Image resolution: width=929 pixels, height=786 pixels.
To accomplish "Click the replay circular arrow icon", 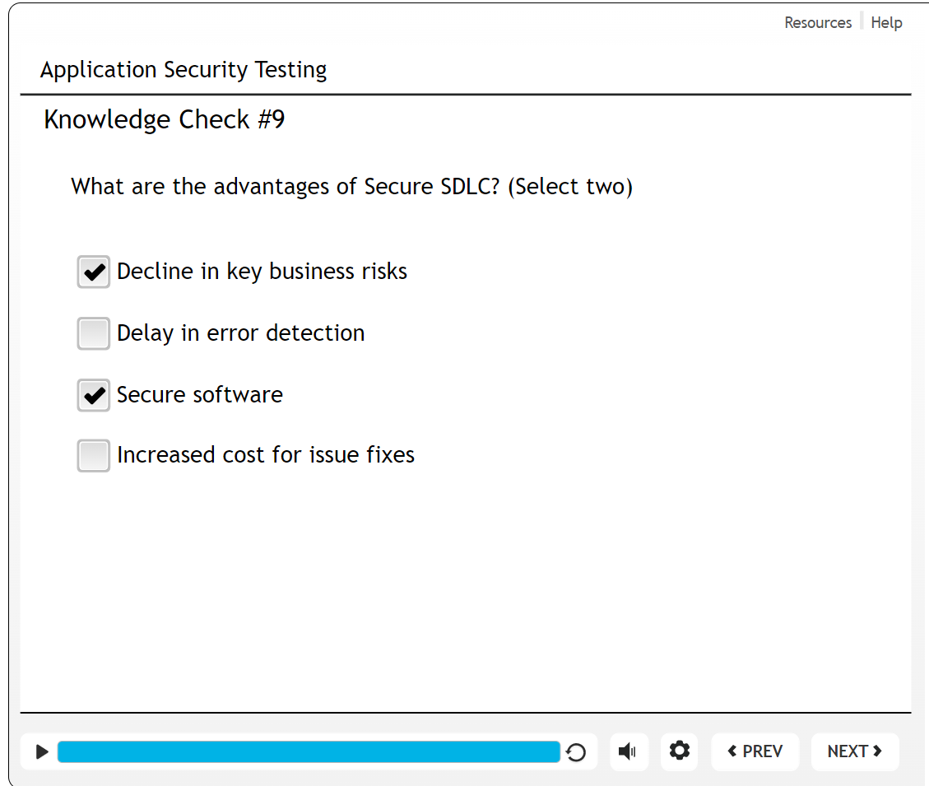I will click(x=576, y=752).
